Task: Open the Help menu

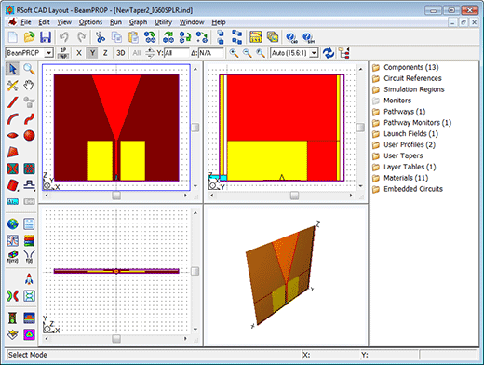Action: click(x=219, y=22)
